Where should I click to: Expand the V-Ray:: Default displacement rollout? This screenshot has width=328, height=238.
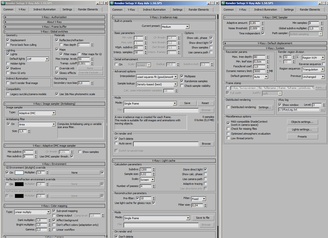tap(275, 43)
